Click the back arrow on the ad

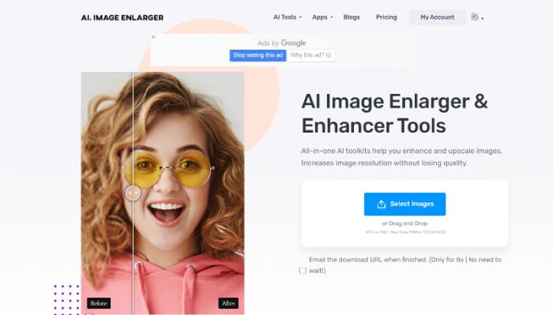pyautogui.click(x=154, y=37)
